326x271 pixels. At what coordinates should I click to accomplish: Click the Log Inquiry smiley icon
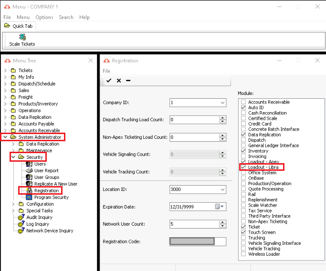(x=21, y=224)
